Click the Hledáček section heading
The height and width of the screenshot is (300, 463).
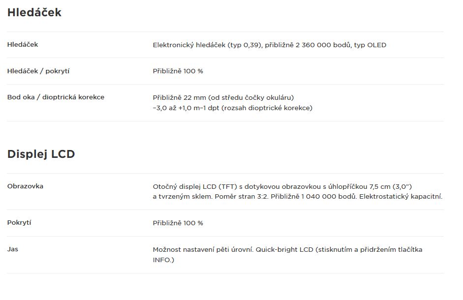click(34, 12)
